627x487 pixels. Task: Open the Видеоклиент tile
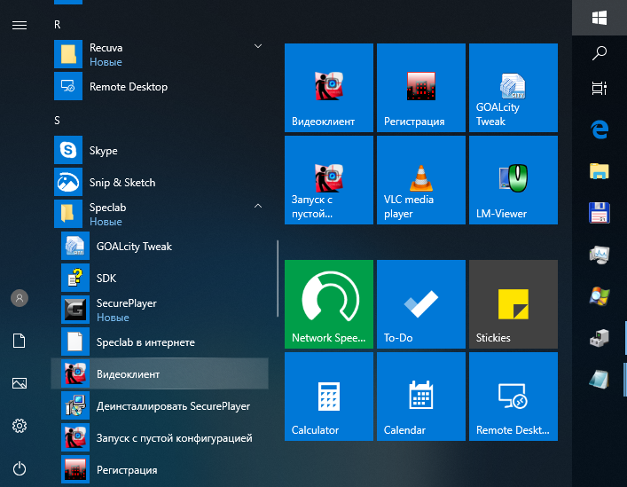tap(329, 88)
